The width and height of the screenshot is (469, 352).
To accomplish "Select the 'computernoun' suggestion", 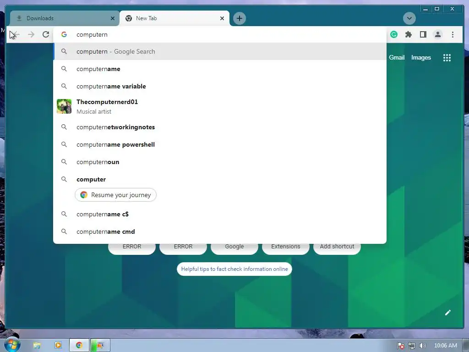I will click(220, 162).
